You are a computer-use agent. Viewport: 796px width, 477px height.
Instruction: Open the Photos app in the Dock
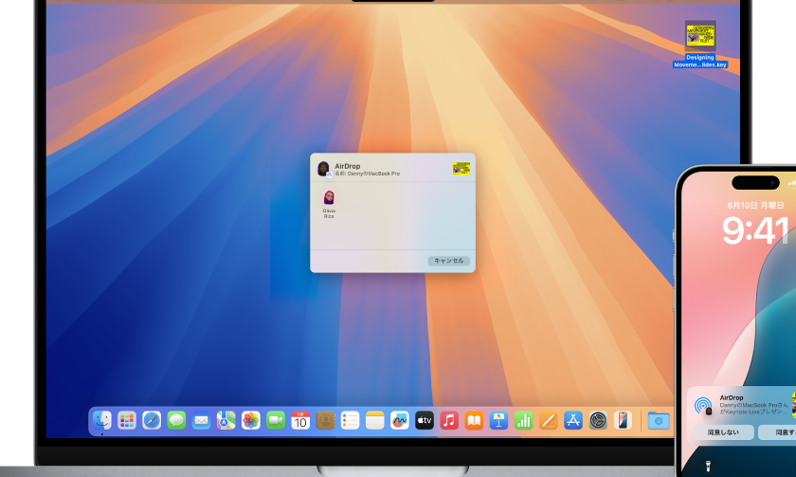[x=251, y=420]
